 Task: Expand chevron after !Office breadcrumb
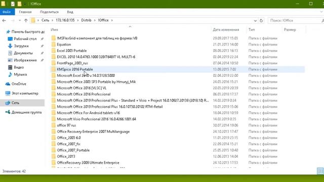tap(112, 20)
